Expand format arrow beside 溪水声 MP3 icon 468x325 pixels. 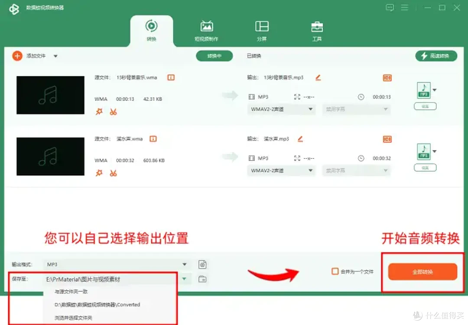tap(435, 151)
